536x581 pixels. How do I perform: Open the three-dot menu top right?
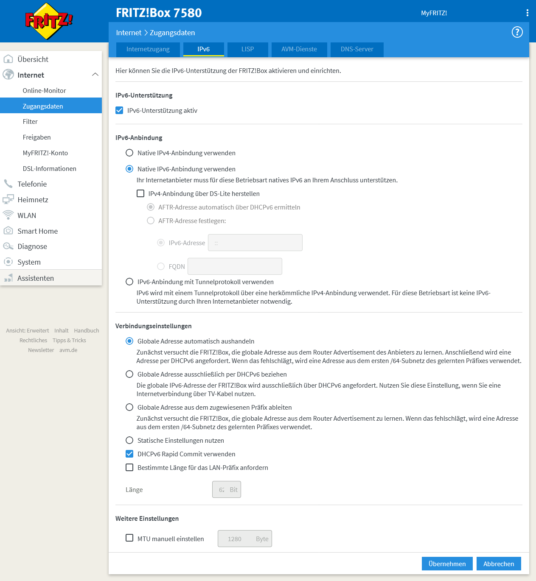[528, 13]
